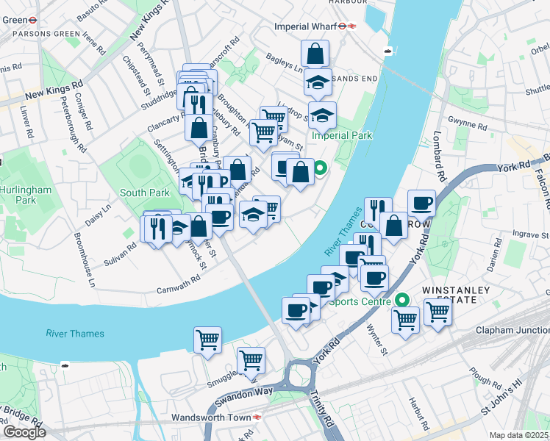Click the shopping bag marker south of York Rd restaurant
The image size is (550, 441).
tap(393, 226)
